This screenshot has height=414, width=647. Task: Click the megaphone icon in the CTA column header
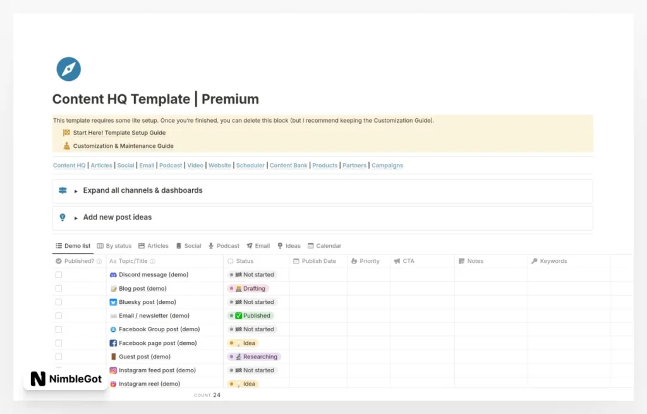(x=397, y=260)
